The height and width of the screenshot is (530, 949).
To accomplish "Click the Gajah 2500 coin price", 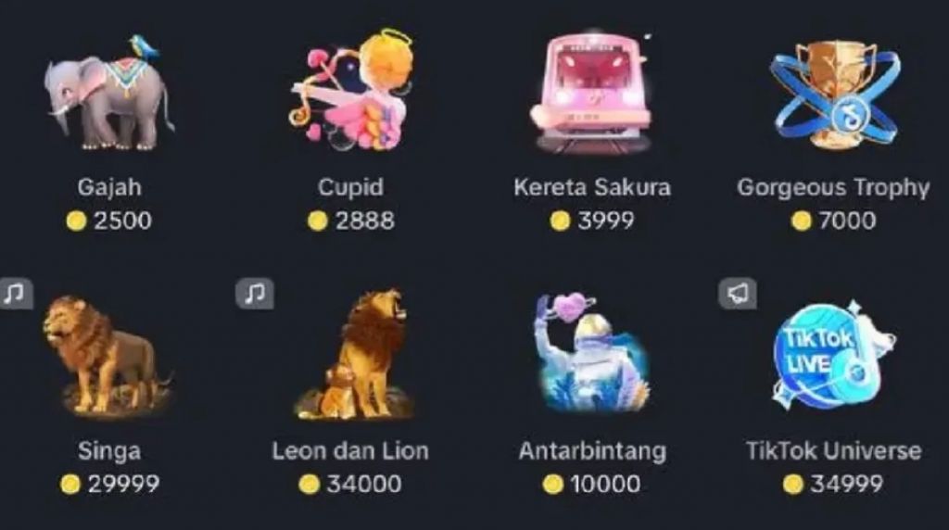I will tap(109, 221).
